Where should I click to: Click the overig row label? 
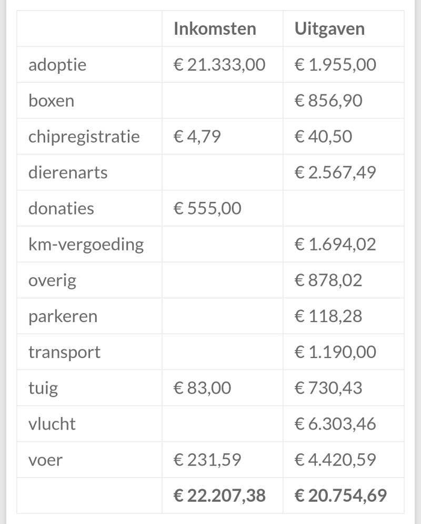click(52, 280)
